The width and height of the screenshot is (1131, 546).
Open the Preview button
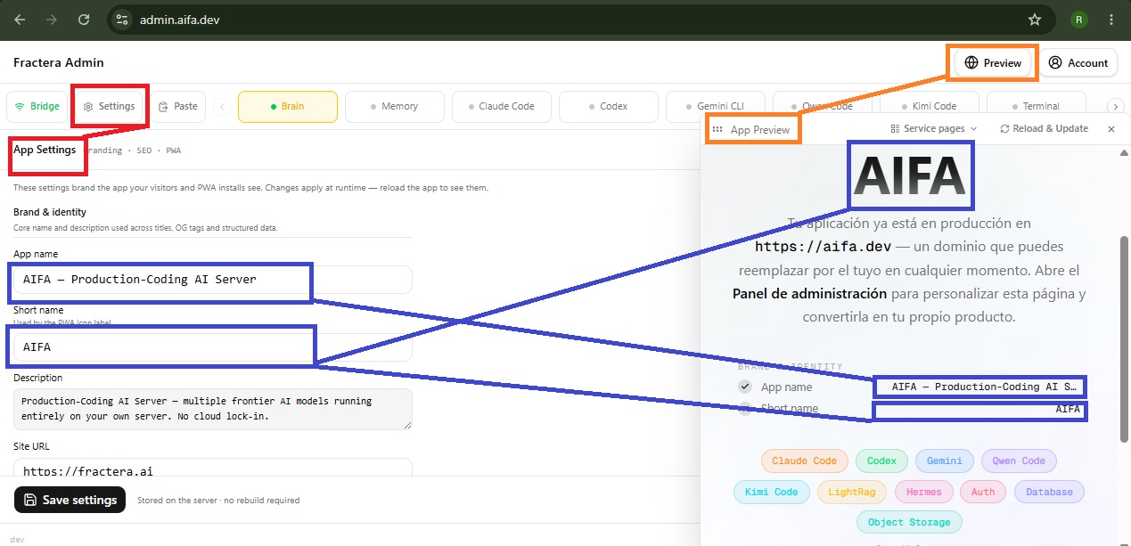click(993, 62)
